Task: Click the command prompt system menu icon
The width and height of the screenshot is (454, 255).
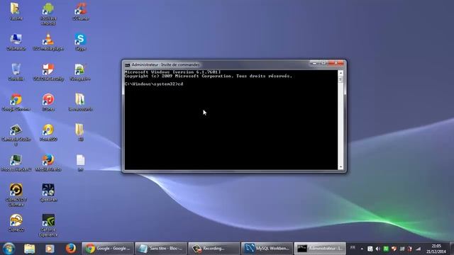Action: click(x=128, y=64)
